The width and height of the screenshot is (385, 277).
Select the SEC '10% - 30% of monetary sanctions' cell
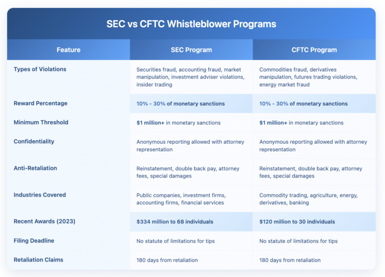(180, 104)
